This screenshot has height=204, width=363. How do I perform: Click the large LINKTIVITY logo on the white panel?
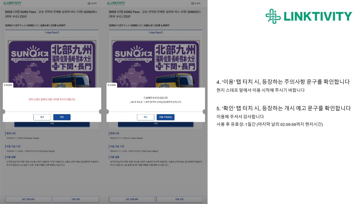click(309, 16)
